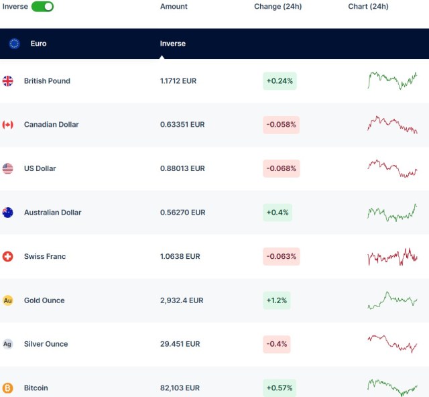This screenshot has height=397, width=429.
Task: Open the Gold Ounce 24h chart
Action: [x=392, y=300]
